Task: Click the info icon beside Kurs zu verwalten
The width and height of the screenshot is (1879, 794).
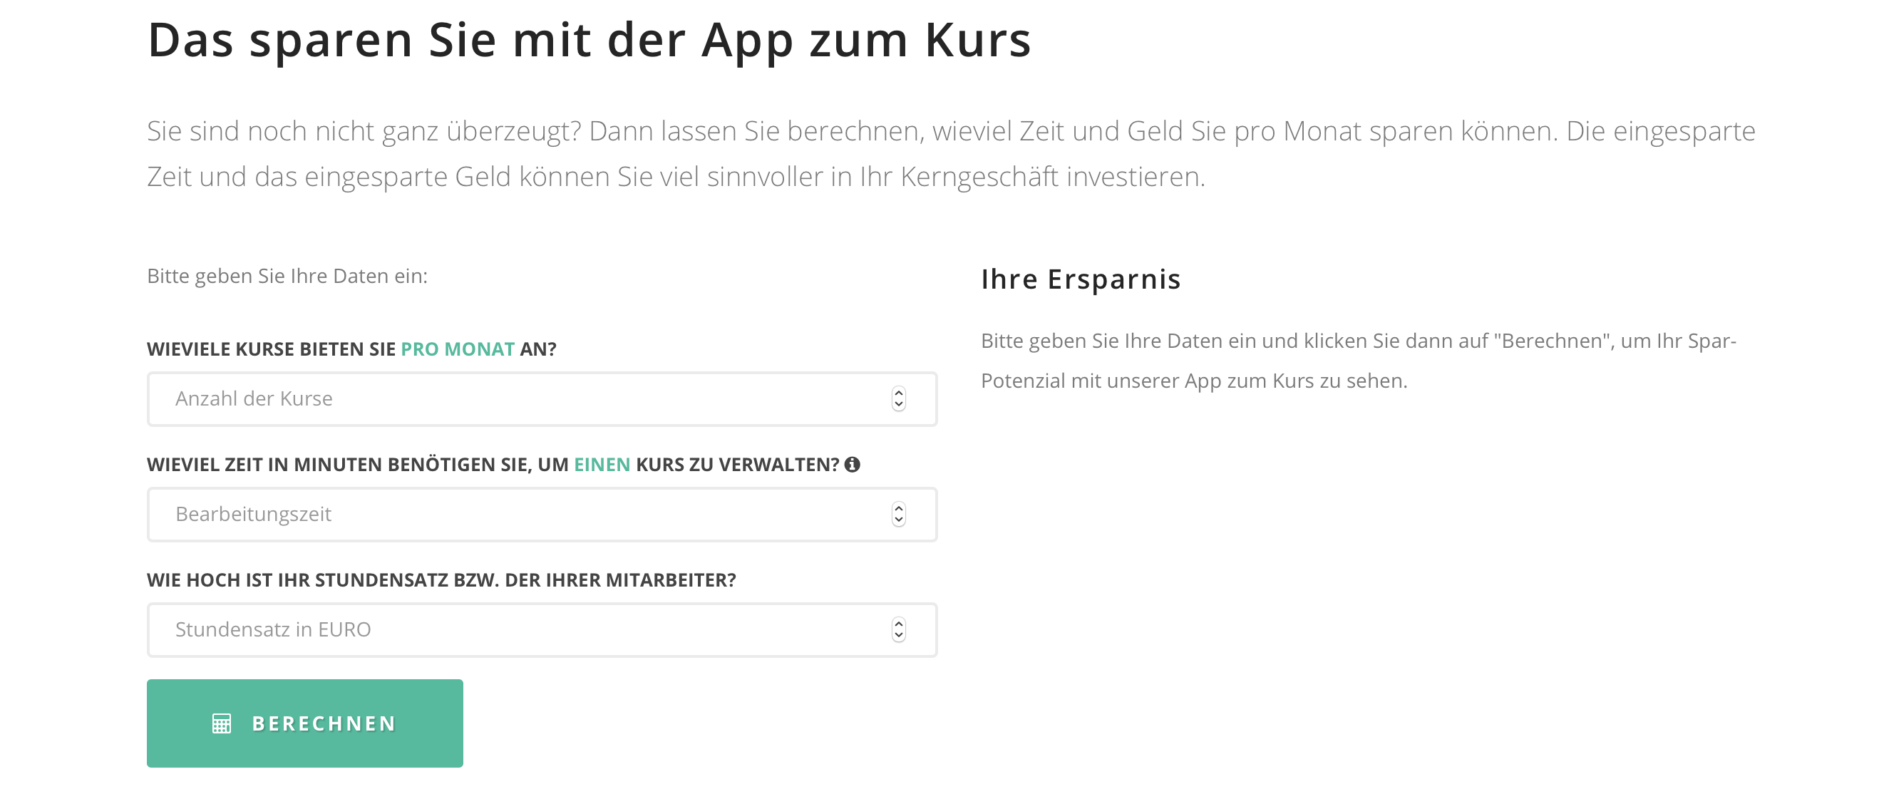Action: click(x=852, y=465)
